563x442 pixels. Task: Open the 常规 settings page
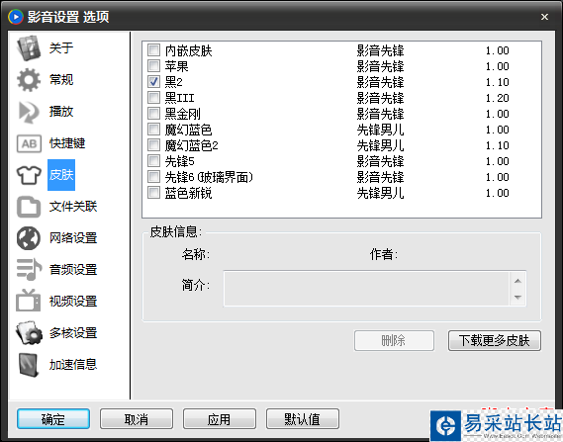[x=61, y=80]
